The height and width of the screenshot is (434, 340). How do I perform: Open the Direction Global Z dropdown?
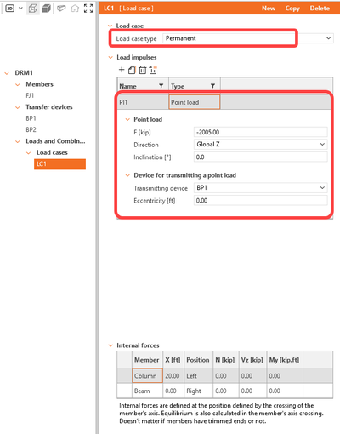coord(322,145)
